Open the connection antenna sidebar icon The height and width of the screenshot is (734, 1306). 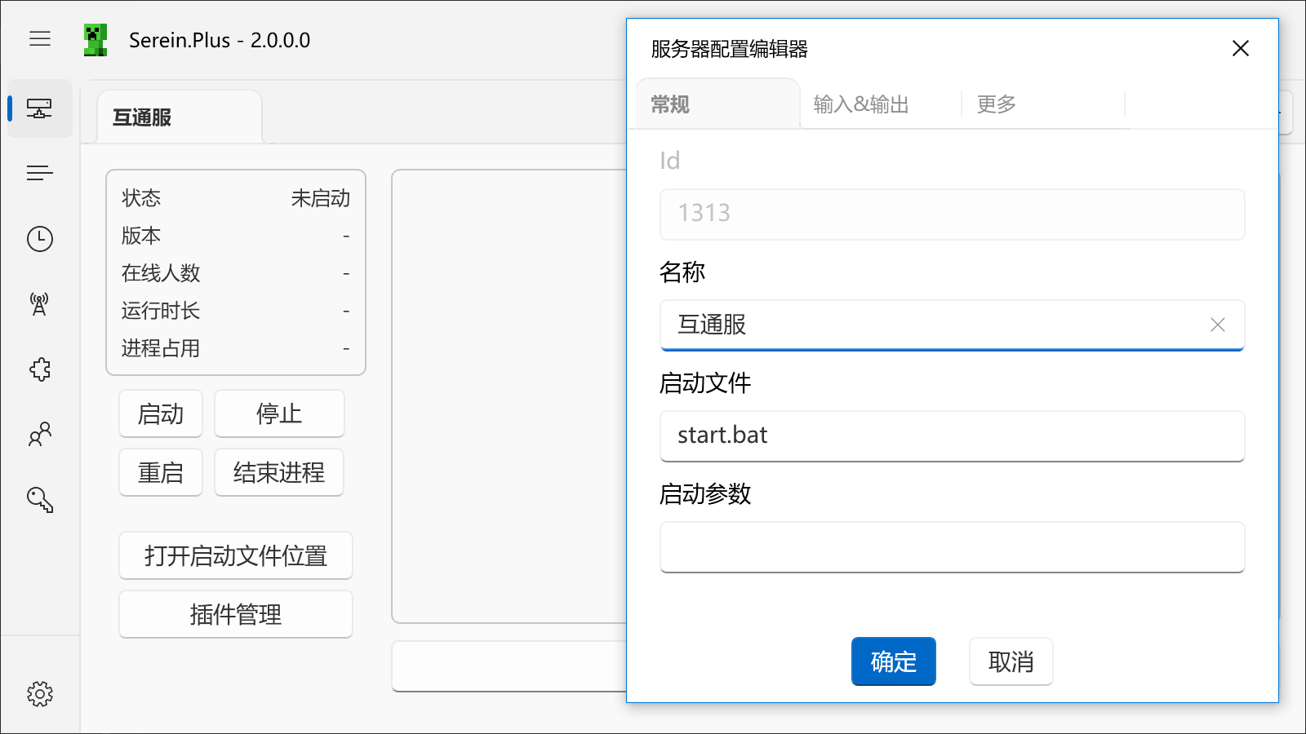(40, 303)
